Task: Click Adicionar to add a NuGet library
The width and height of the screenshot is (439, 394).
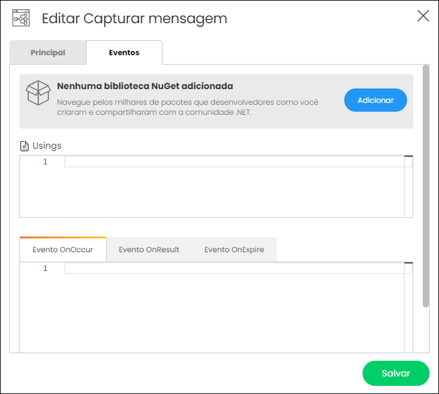Action: (376, 100)
